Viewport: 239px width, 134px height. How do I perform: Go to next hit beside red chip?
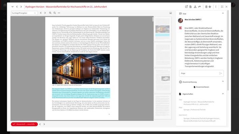click(x=44, y=124)
